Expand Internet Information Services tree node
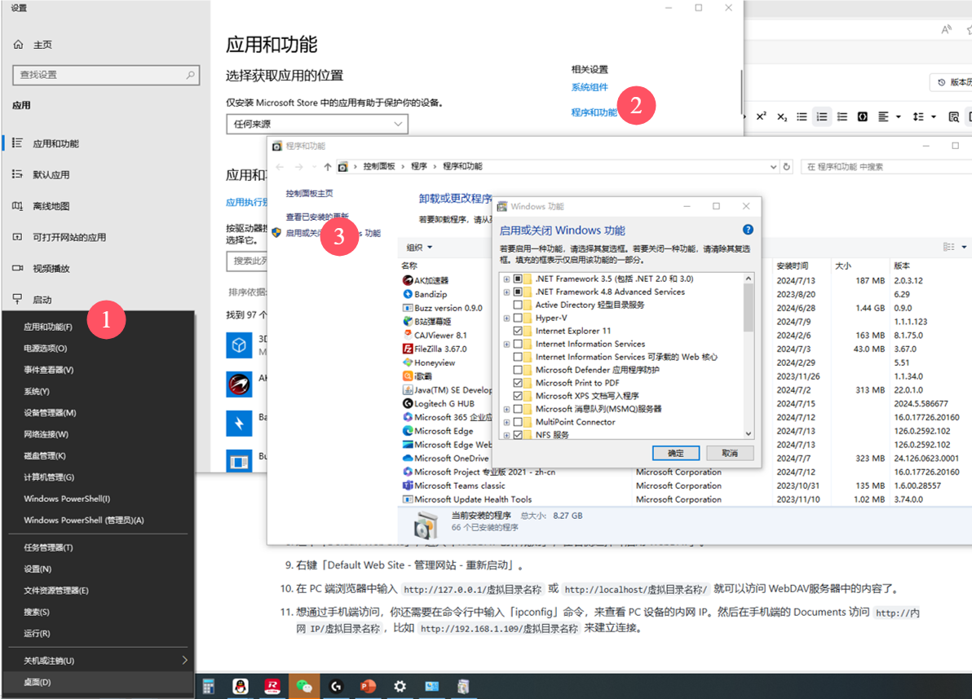The image size is (972, 699). 506,345
